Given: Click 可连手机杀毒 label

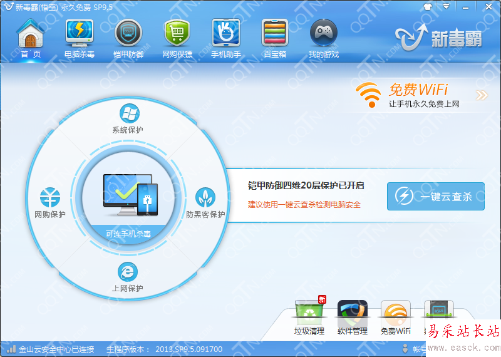Looking at the screenshot, I should click(128, 234).
